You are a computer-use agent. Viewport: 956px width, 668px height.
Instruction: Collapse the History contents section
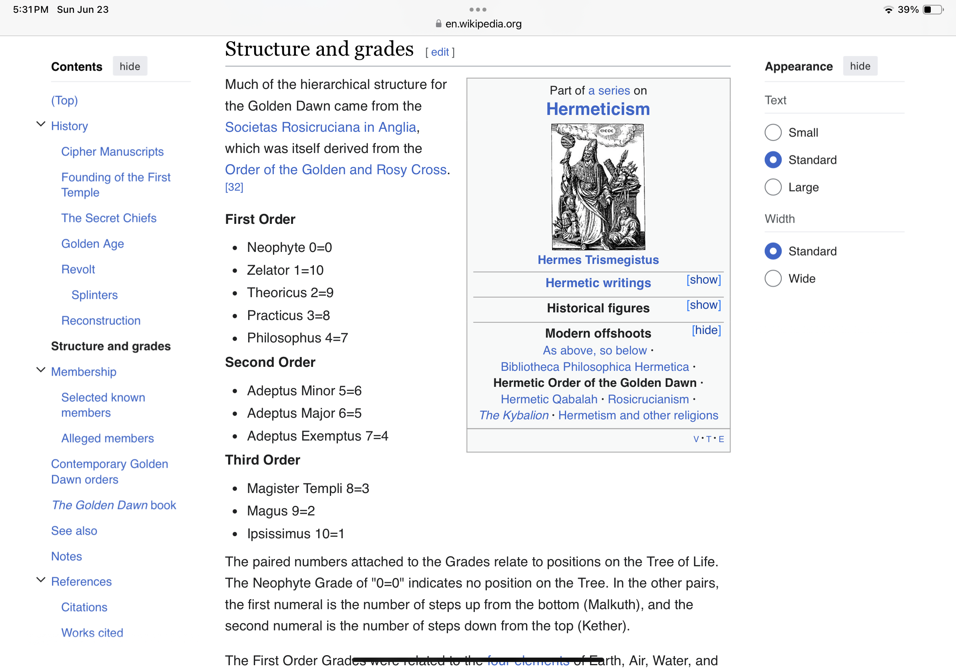pyautogui.click(x=41, y=125)
